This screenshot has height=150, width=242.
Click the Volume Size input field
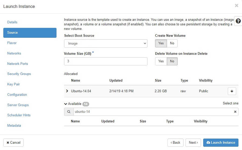click(106, 61)
